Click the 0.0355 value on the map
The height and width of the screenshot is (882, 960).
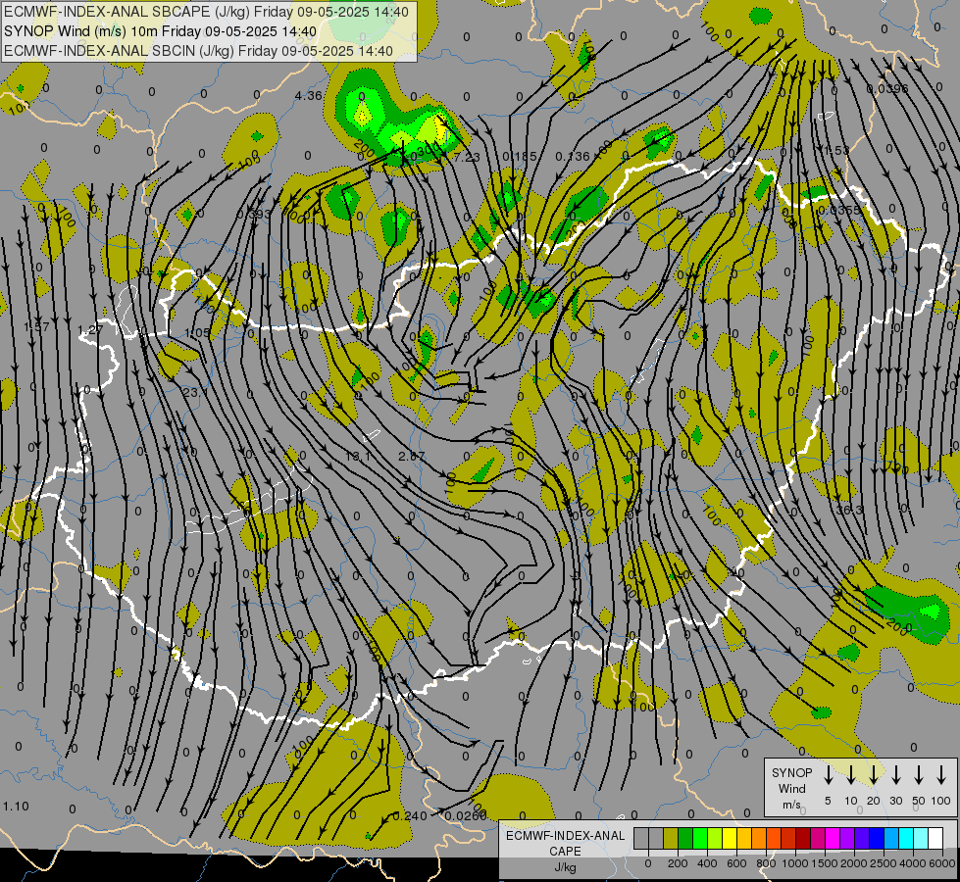pyautogui.click(x=838, y=210)
